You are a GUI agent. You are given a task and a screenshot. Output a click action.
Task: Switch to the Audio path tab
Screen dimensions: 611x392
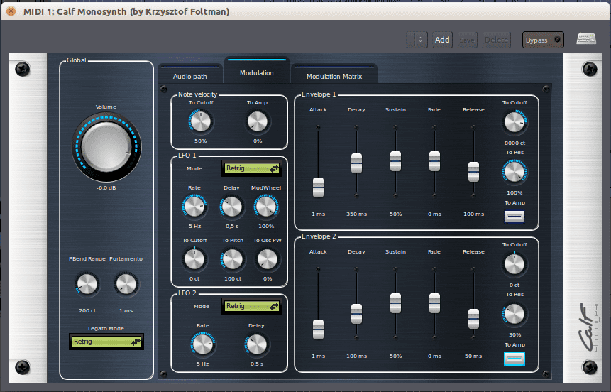pos(190,76)
